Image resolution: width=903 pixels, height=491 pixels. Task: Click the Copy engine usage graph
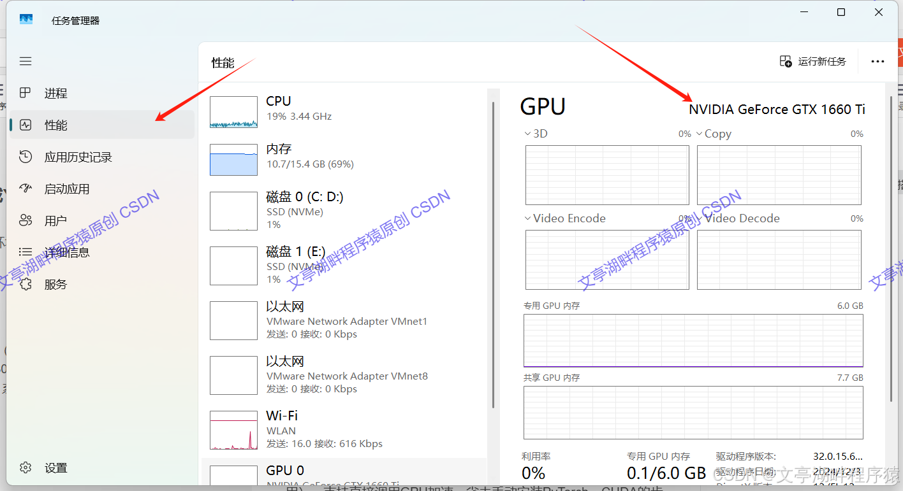779,175
